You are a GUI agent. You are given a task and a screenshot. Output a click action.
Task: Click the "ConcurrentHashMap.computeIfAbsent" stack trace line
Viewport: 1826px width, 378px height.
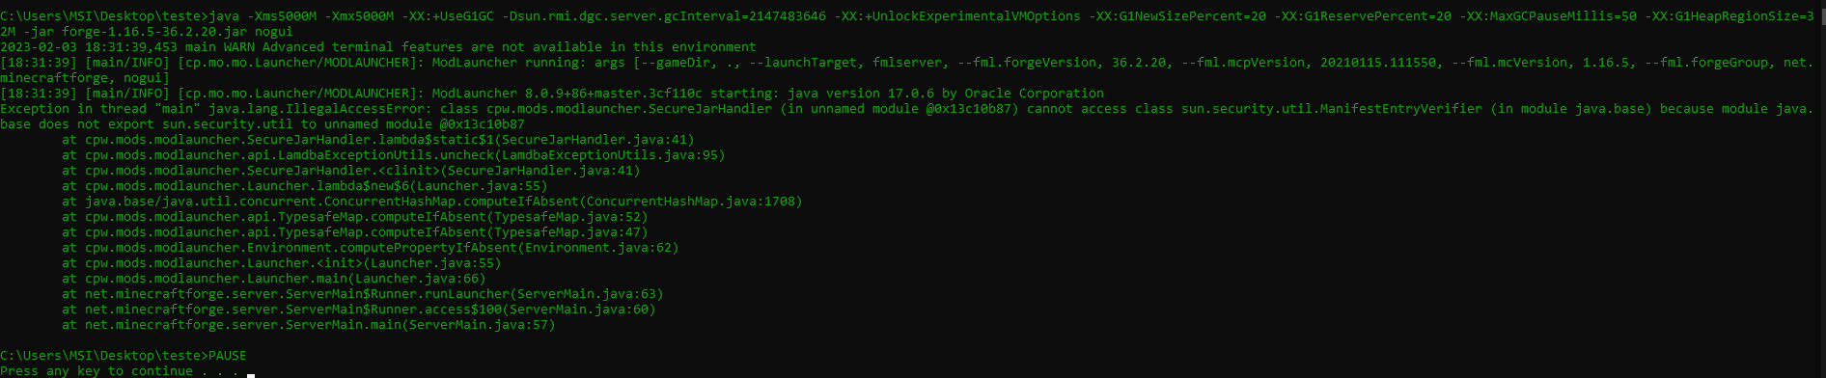click(x=432, y=202)
